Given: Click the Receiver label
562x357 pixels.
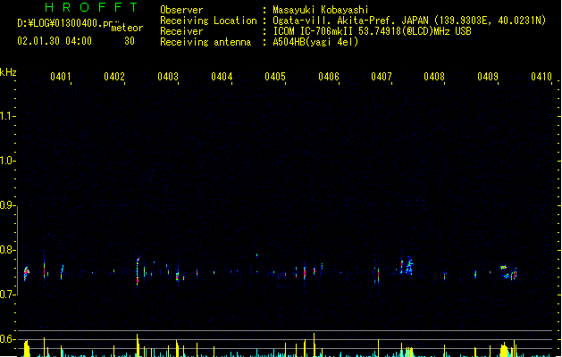Looking at the screenshot, I should [x=181, y=31].
